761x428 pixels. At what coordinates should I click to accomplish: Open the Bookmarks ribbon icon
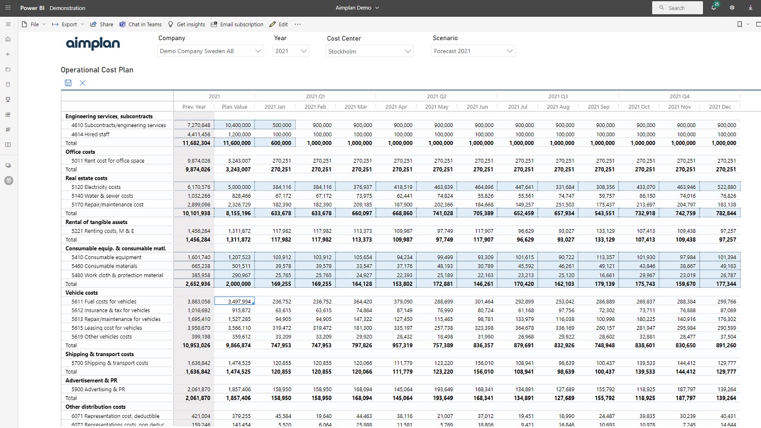pyautogui.click(x=739, y=25)
